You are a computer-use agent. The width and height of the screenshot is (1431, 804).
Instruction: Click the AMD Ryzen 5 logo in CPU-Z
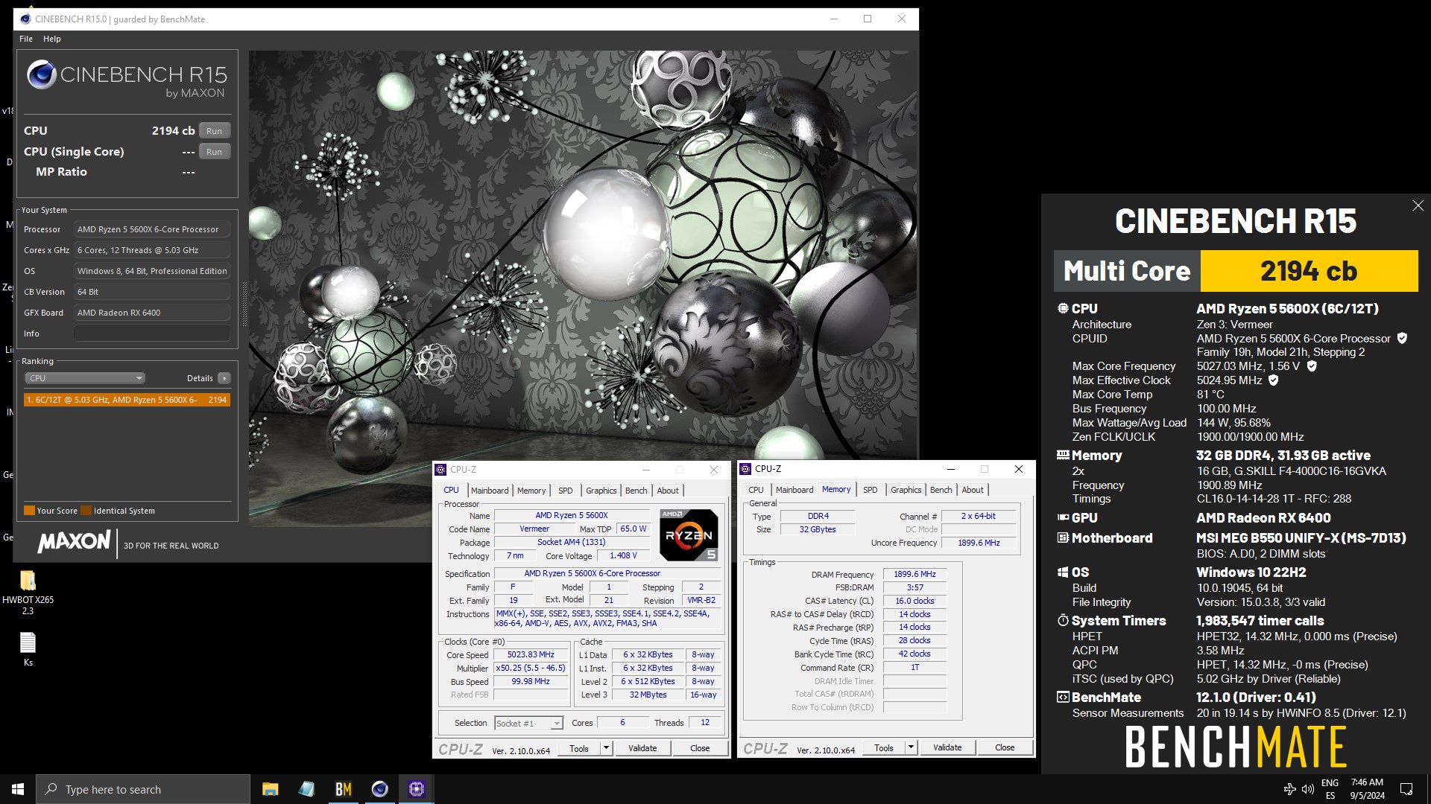point(689,535)
